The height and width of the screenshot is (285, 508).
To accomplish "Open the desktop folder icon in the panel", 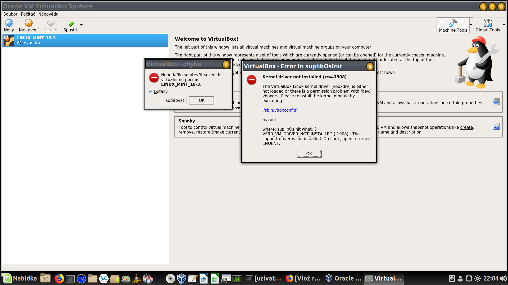I will tap(45, 278).
